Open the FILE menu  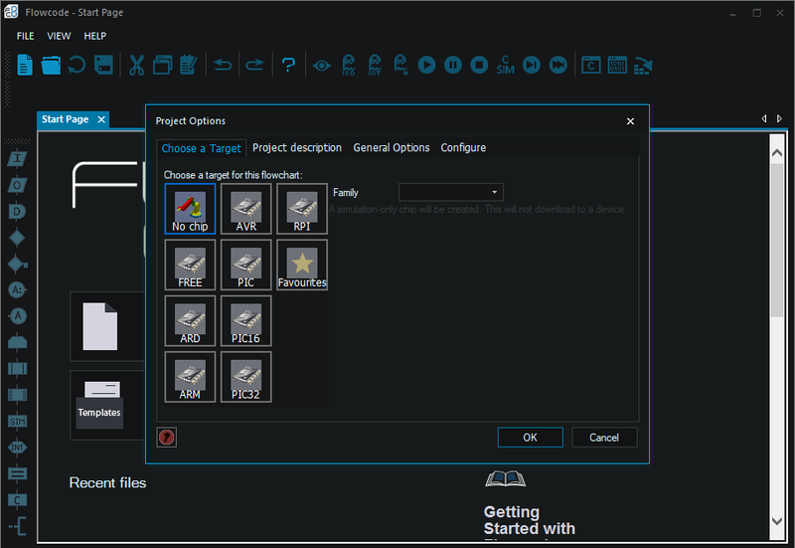(25, 36)
